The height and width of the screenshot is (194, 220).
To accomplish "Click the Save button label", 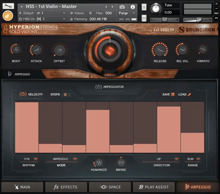I will click(x=166, y=94).
